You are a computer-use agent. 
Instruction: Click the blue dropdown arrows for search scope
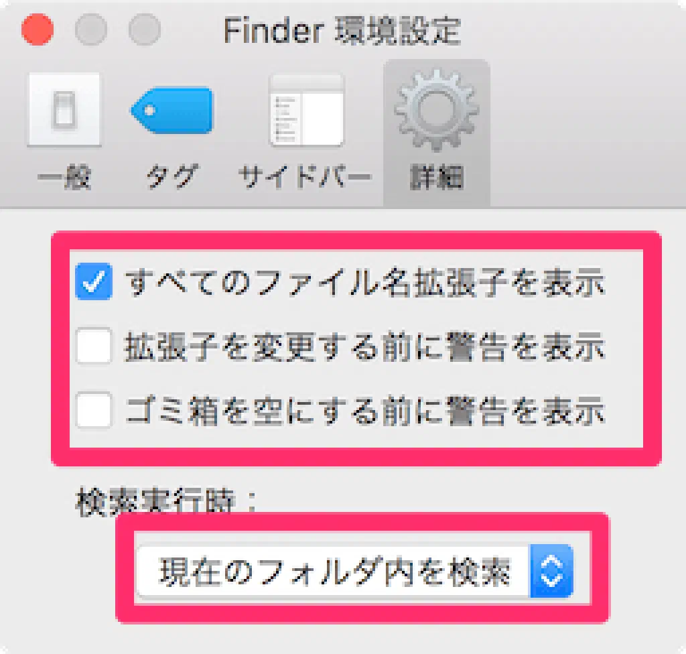[x=551, y=572]
